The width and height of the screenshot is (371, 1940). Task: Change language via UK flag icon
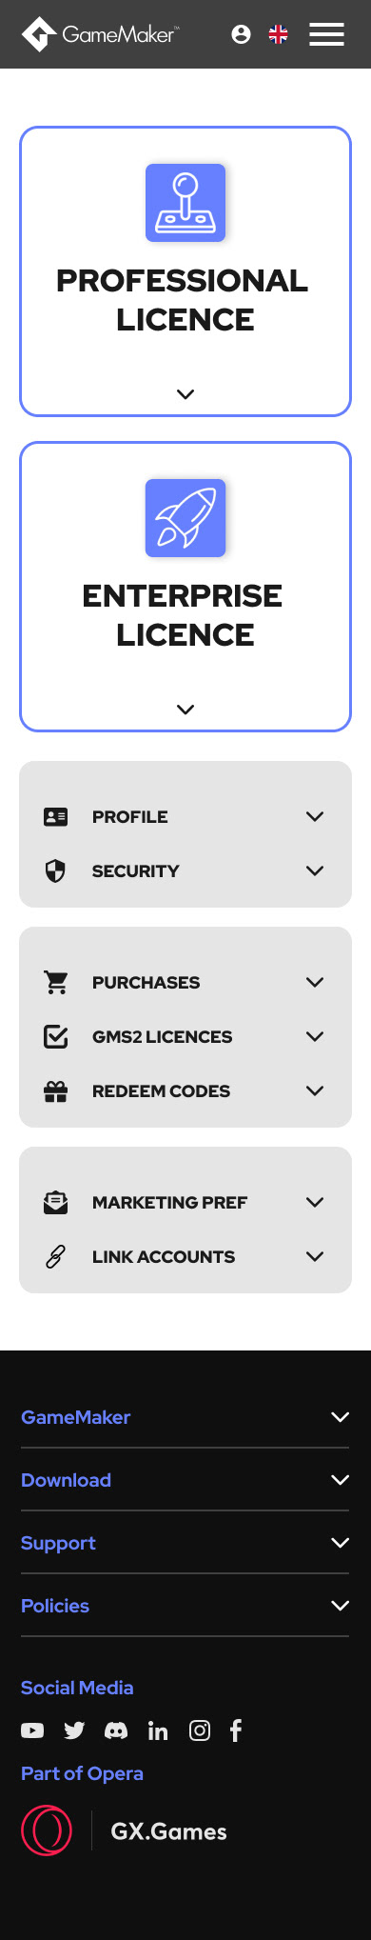pos(278,34)
